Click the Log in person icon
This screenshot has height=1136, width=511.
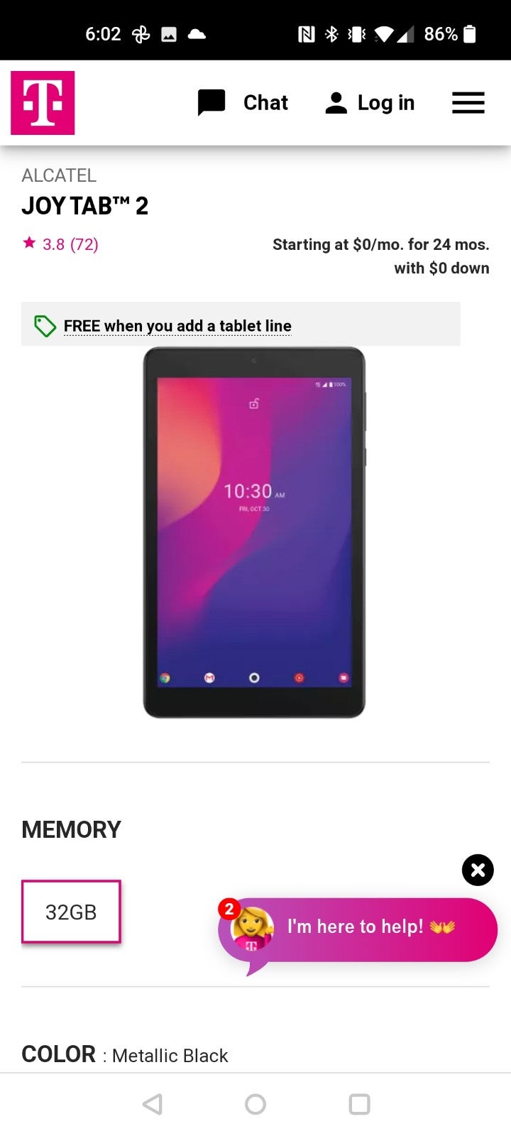tap(336, 103)
